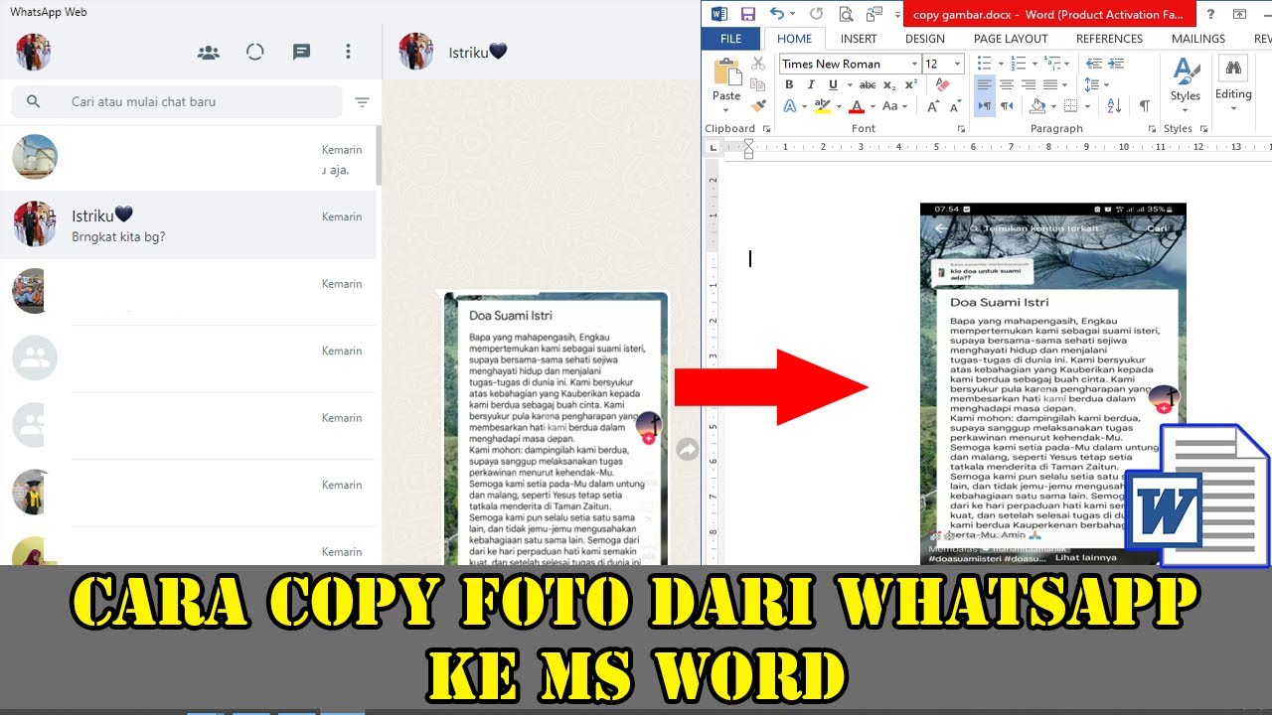This screenshot has height=715, width=1272.
Task: Open the Doa Suami Istri image in chat
Action: click(556, 428)
